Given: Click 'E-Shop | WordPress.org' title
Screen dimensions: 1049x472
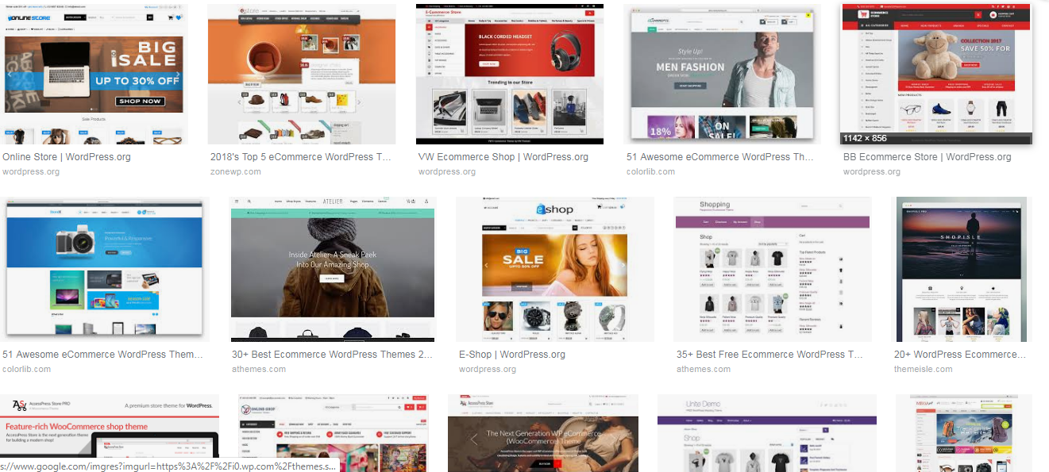Looking at the screenshot, I should coord(512,355).
